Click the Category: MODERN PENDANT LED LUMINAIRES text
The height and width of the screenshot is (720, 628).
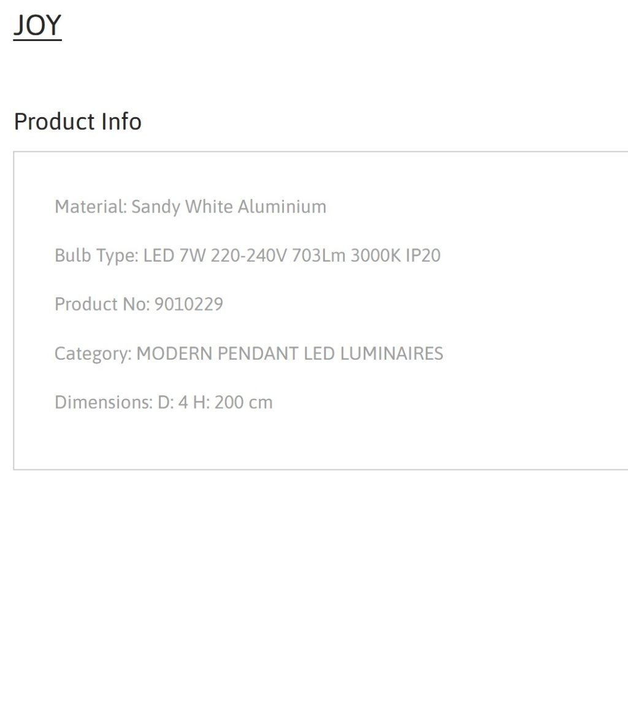[249, 353]
